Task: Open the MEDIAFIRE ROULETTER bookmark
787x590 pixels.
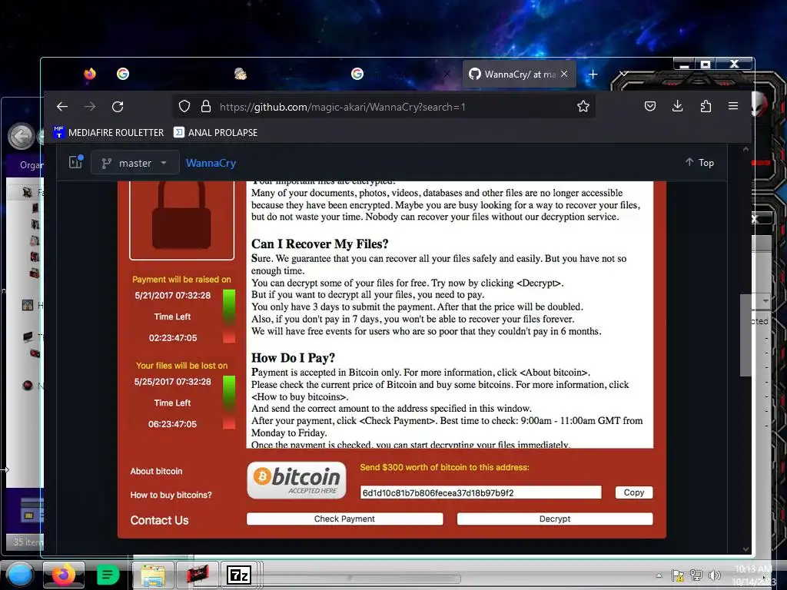Action: pyautogui.click(x=109, y=132)
